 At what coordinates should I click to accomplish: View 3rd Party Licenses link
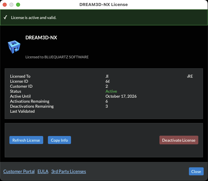pyautogui.click(x=69, y=171)
